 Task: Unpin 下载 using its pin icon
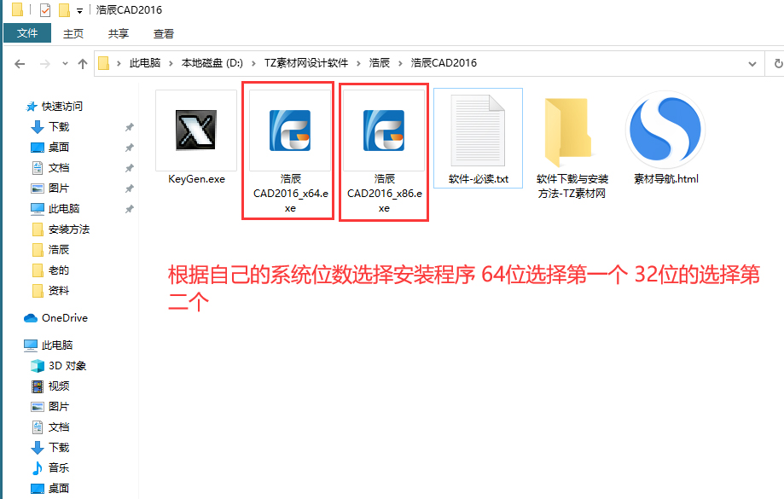click(x=129, y=127)
